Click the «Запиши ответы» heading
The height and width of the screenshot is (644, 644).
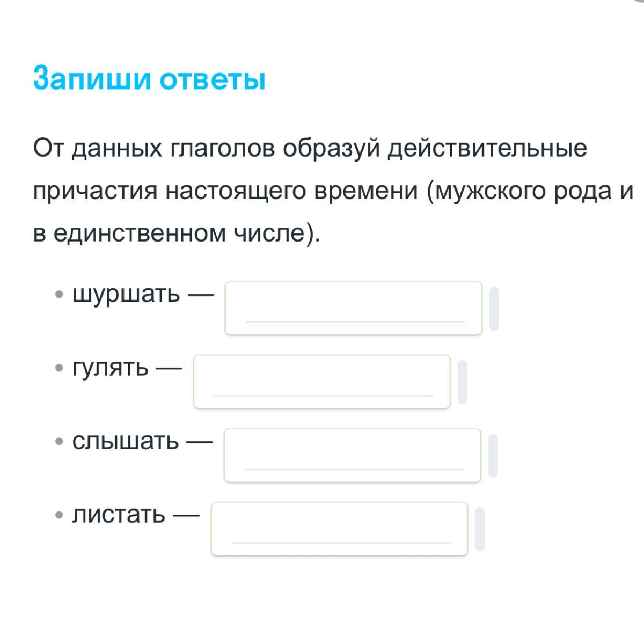click(x=149, y=79)
